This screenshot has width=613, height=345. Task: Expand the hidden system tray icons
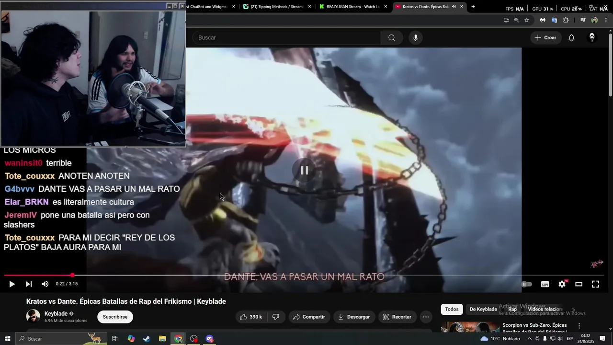529,339
